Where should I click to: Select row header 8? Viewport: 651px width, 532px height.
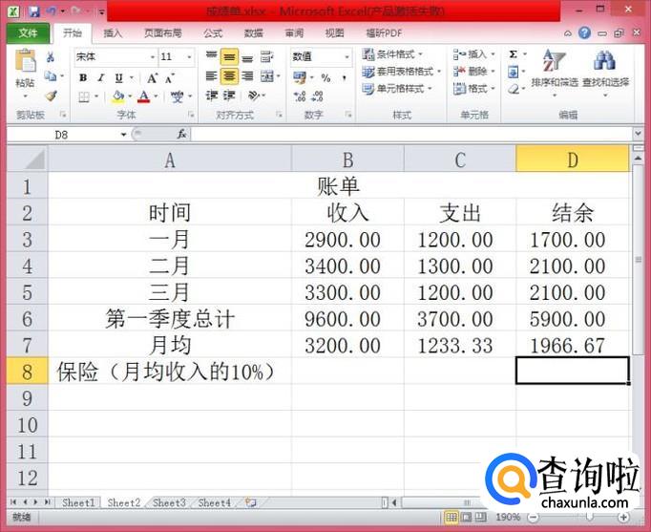27,372
